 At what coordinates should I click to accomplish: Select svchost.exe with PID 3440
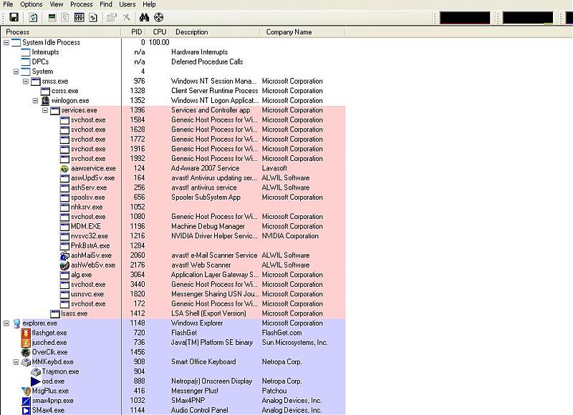tap(173, 284)
